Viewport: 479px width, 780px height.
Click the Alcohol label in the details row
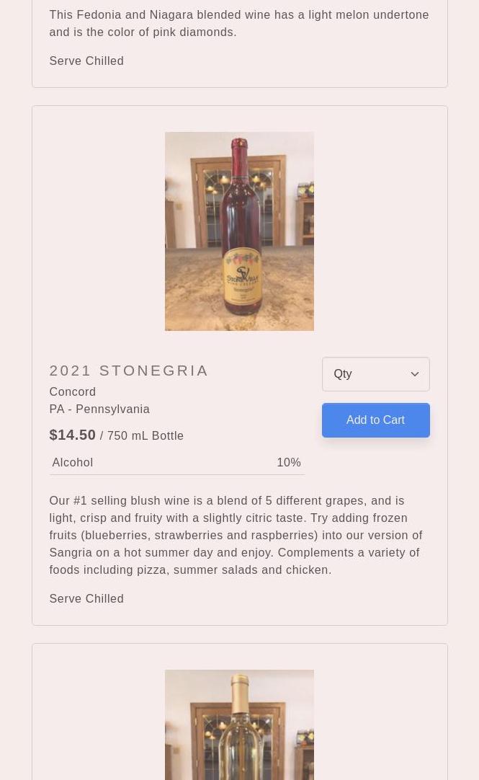pyautogui.click(x=73, y=463)
